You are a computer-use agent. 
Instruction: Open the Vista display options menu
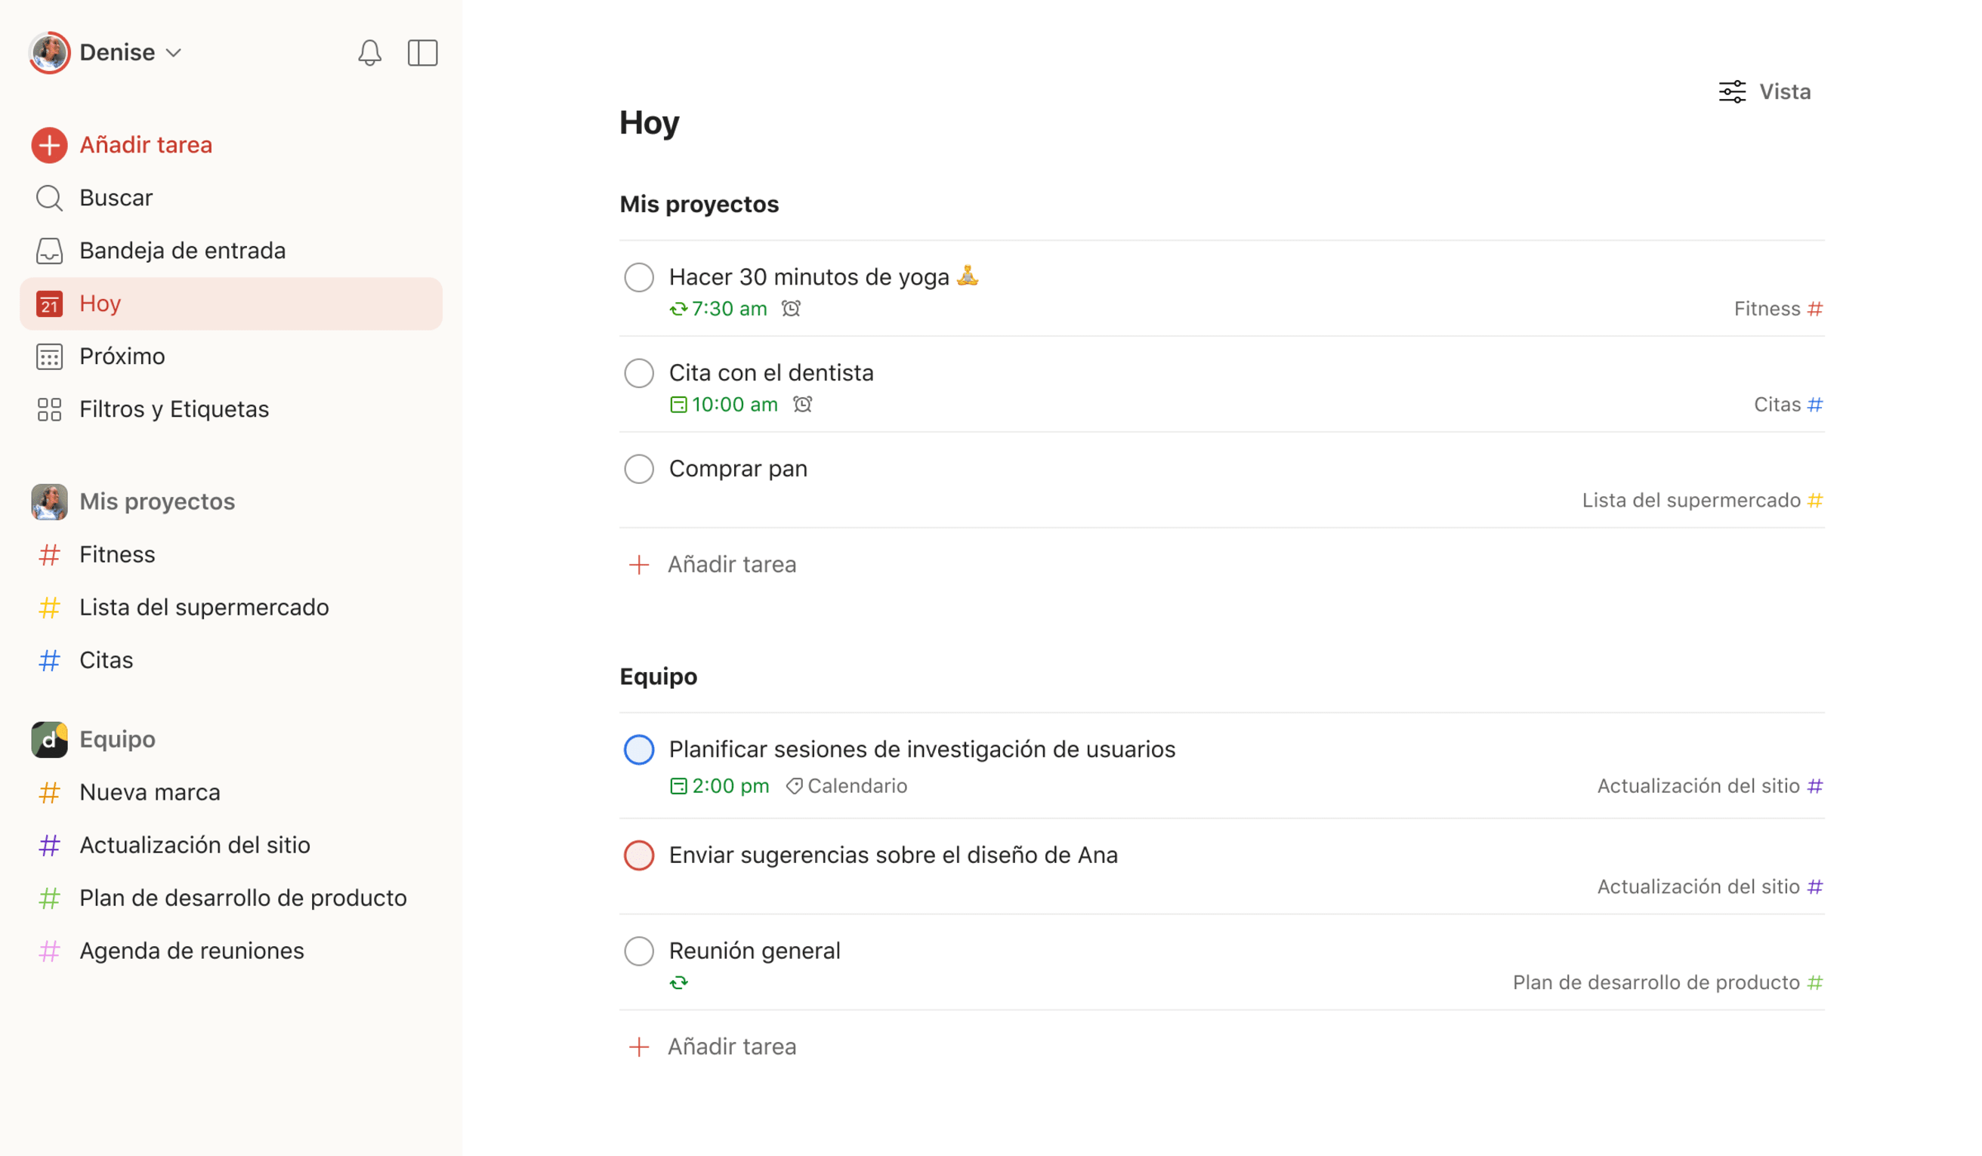1764,91
